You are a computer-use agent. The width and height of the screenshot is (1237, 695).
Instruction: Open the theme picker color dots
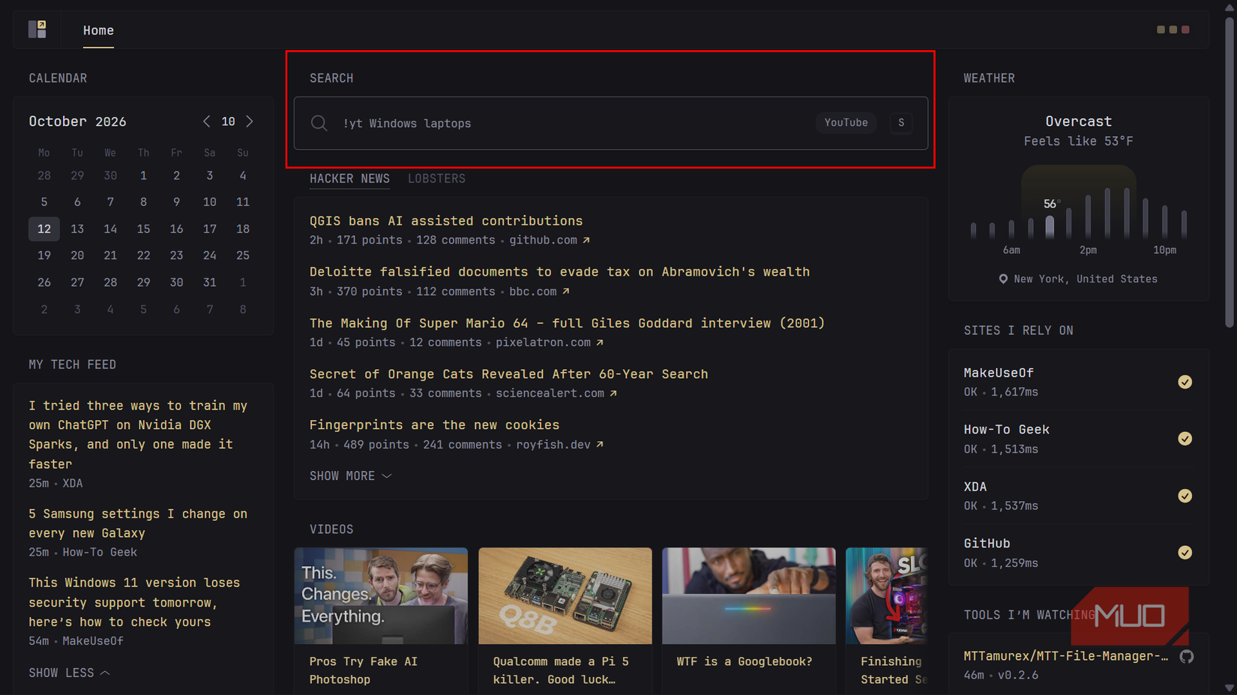1173,30
